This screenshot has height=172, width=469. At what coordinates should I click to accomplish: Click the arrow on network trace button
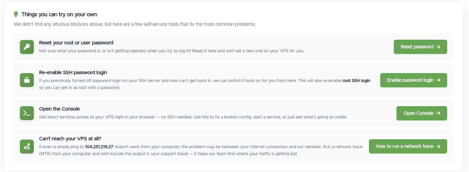coord(438,146)
